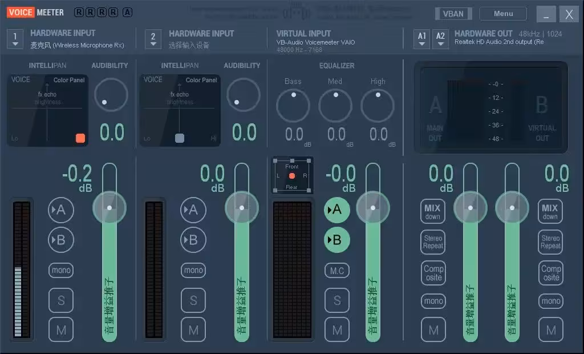Click the Voicemeeter logo
Image resolution: width=584 pixels, height=354 pixels.
pyautogui.click(x=35, y=13)
